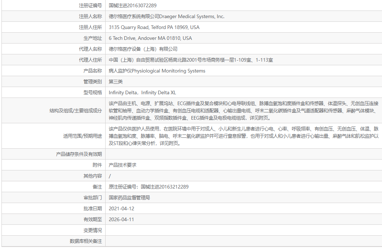The width and height of the screenshot is (382, 248).
Task: Click the label 产品储存条件及有效期
Action: pyautogui.click(x=79, y=154)
